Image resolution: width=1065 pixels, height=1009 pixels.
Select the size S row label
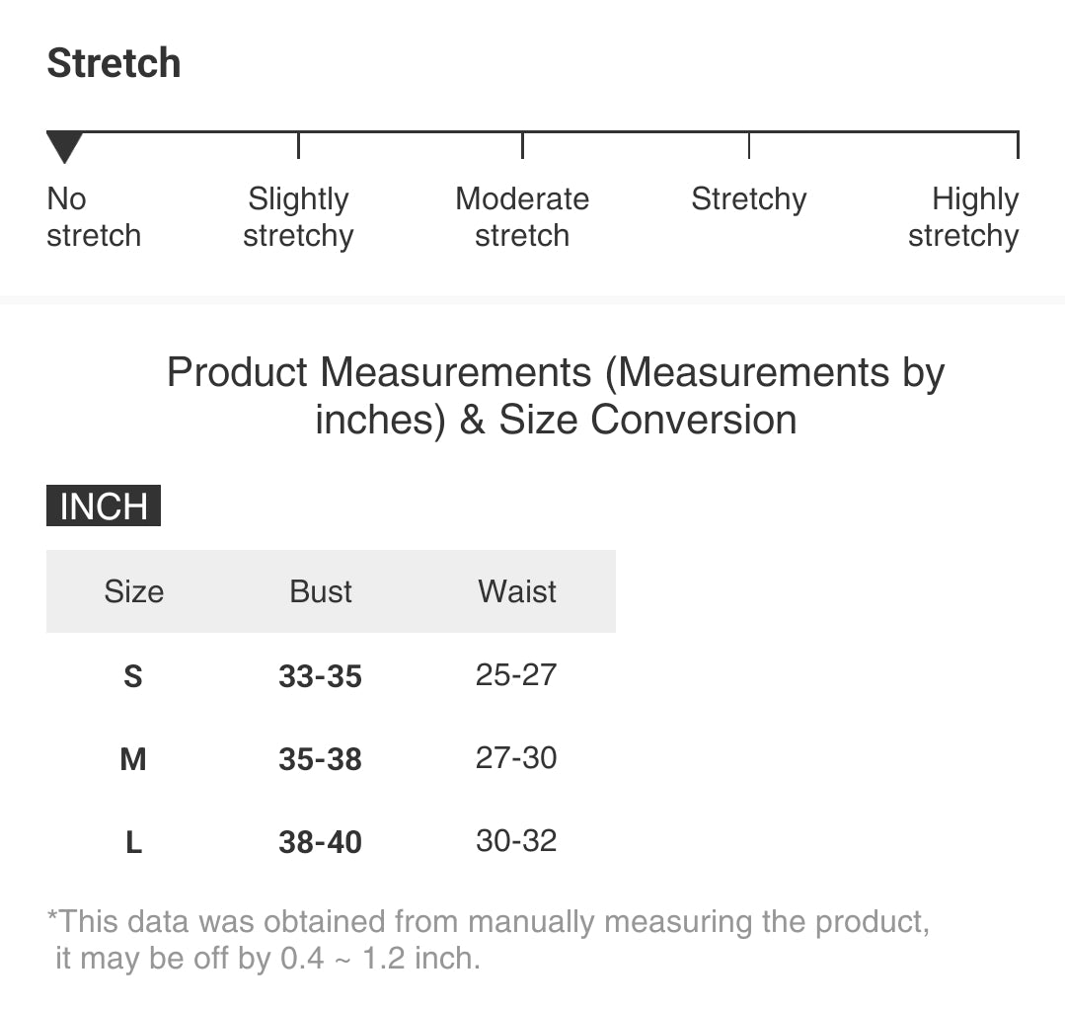pyautogui.click(x=133, y=677)
